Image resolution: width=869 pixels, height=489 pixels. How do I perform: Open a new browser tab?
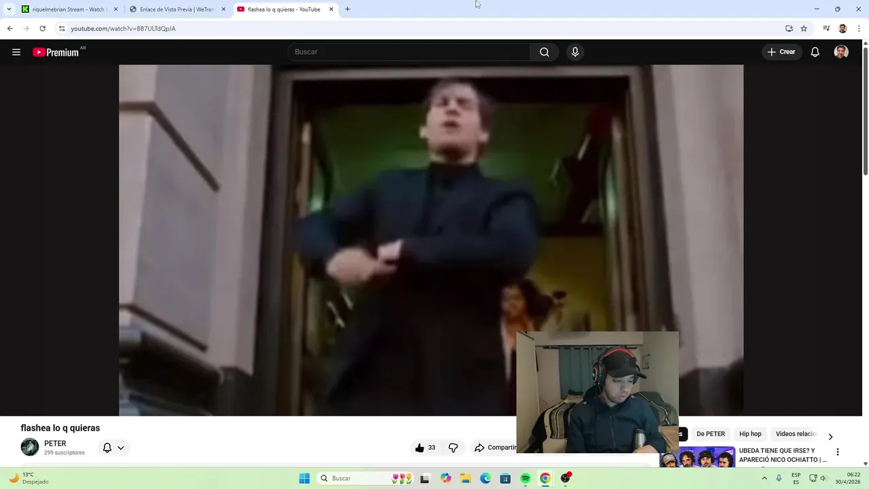point(348,10)
